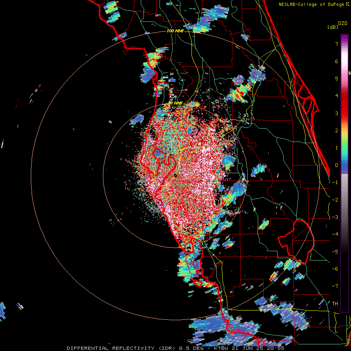
Task: Click the DZD product label
Action: coord(343,23)
